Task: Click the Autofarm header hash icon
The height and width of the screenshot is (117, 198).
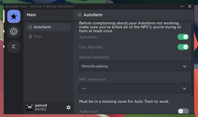Action: coord(80,15)
